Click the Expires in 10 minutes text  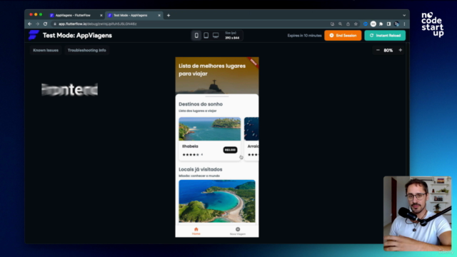pos(304,36)
